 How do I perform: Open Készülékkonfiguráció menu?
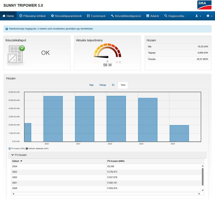click(x=126, y=16)
